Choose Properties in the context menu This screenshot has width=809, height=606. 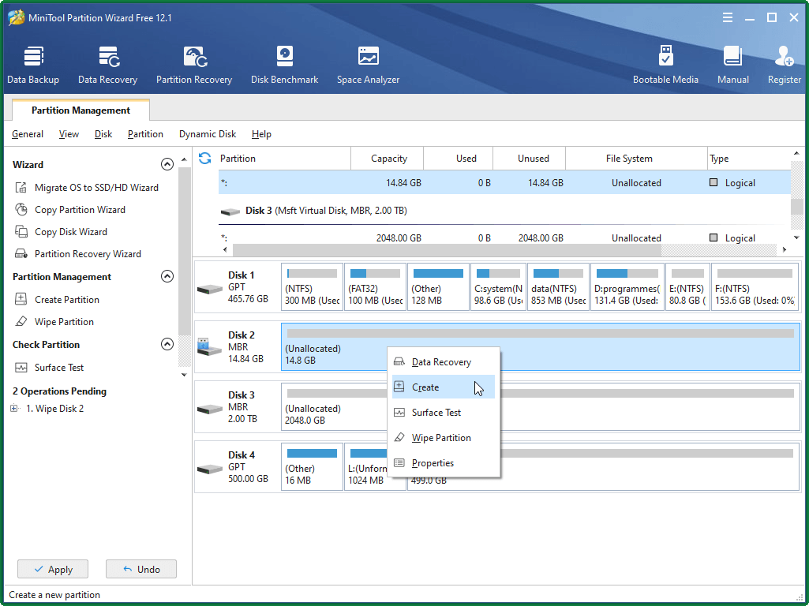click(444, 462)
